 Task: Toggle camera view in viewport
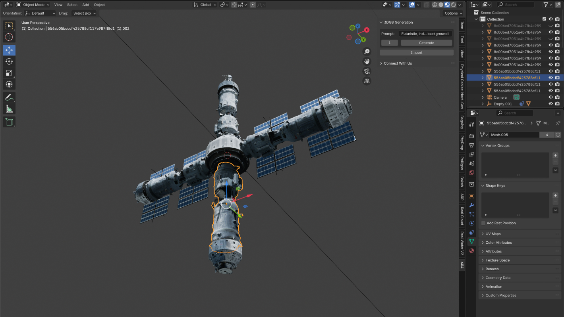(x=367, y=71)
